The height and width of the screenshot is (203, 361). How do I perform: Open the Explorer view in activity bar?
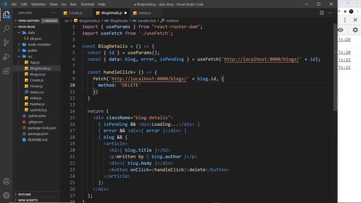tap(6, 15)
